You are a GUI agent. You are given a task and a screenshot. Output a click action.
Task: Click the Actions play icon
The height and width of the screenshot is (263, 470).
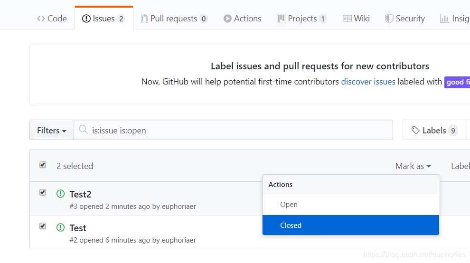[227, 19]
